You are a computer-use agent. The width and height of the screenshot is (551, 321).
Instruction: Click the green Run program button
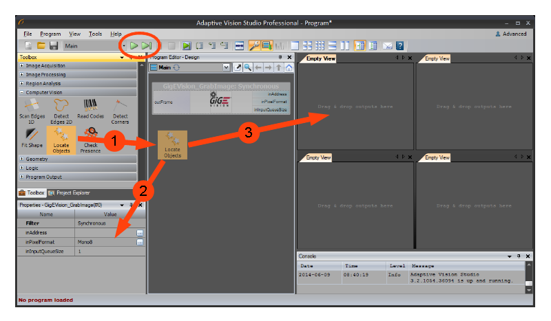[134, 45]
